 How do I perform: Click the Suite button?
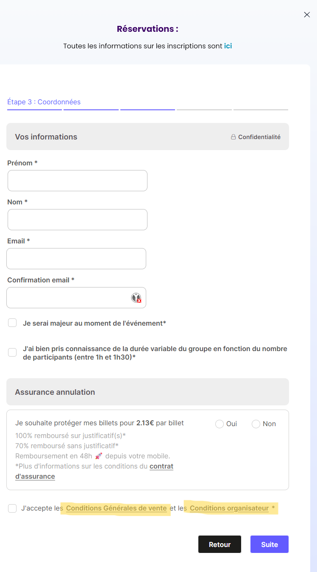pyautogui.click(x=269, y=544)
